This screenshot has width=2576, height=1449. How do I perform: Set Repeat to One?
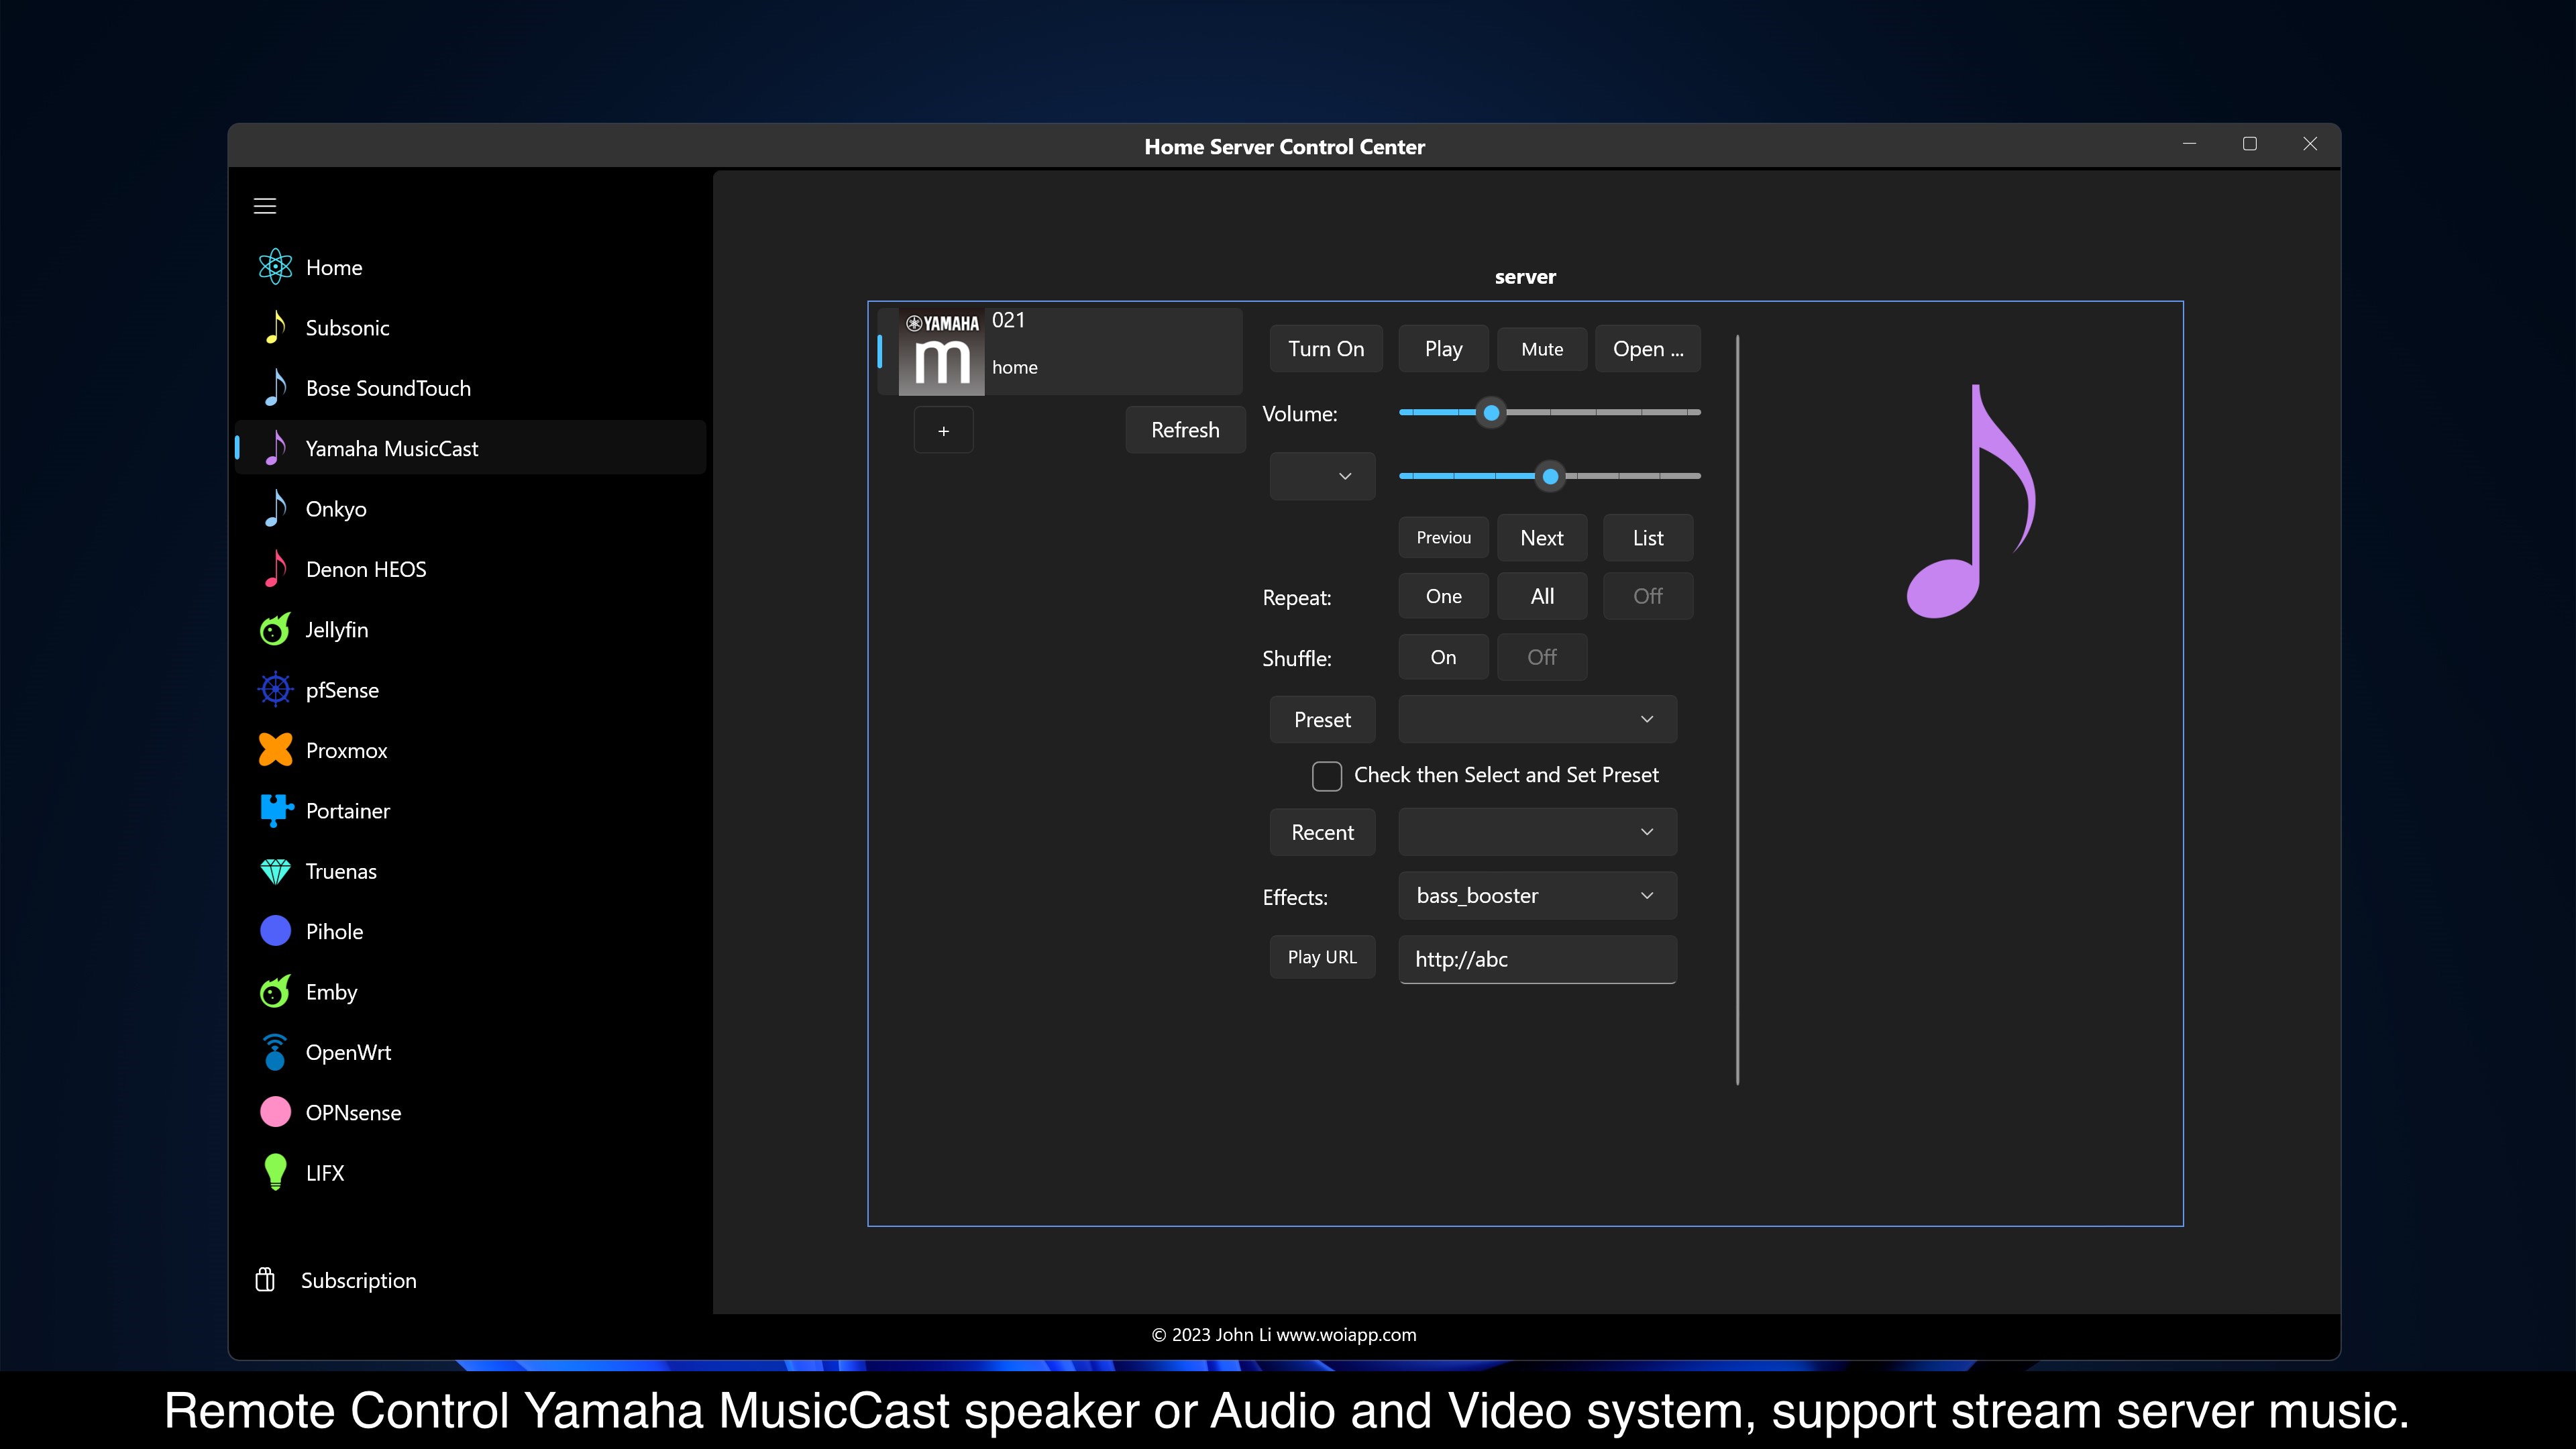point(1443,596)
